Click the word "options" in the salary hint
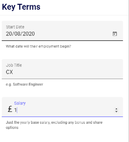The width and height of the screenshot is (129, 142). (12, 128)
